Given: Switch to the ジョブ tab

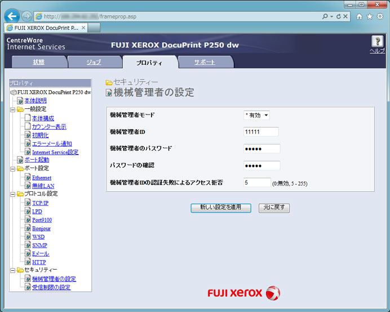Looking at the screenshot, I should 94,62.
